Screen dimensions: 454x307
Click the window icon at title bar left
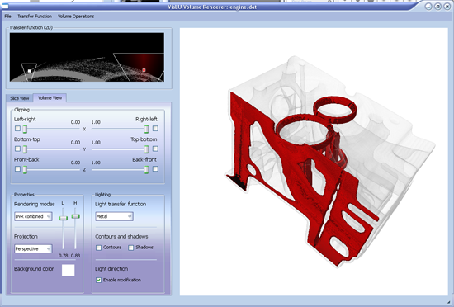pos(5,6)
